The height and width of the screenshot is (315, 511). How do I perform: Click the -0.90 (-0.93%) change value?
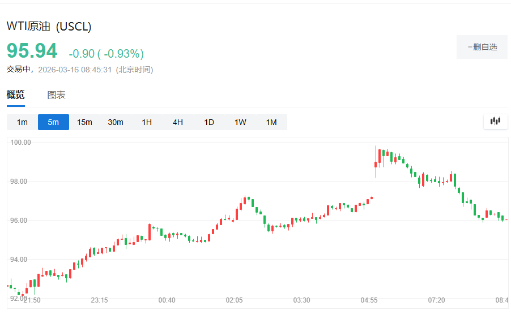coord(106,54)
